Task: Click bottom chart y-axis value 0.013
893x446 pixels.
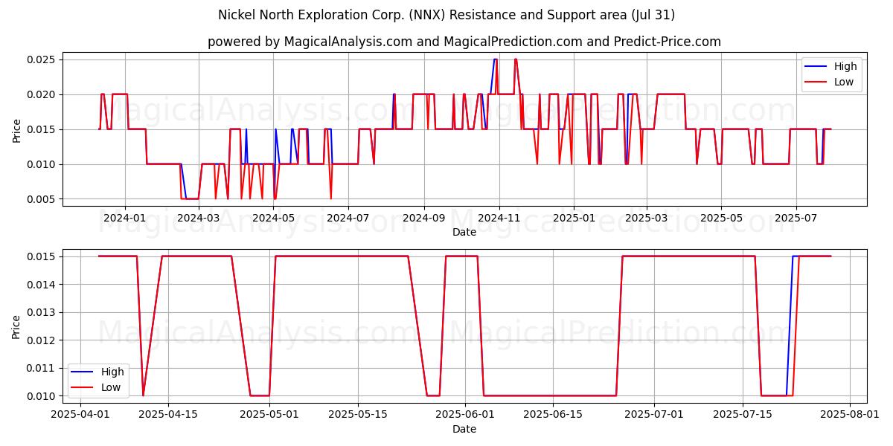Action: click(42, 312)
